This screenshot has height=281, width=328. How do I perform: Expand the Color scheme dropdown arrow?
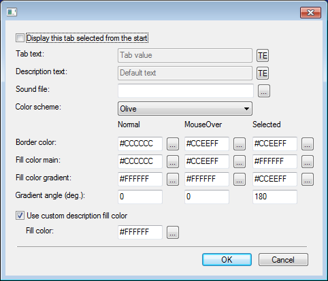click(x=246, y=109)
